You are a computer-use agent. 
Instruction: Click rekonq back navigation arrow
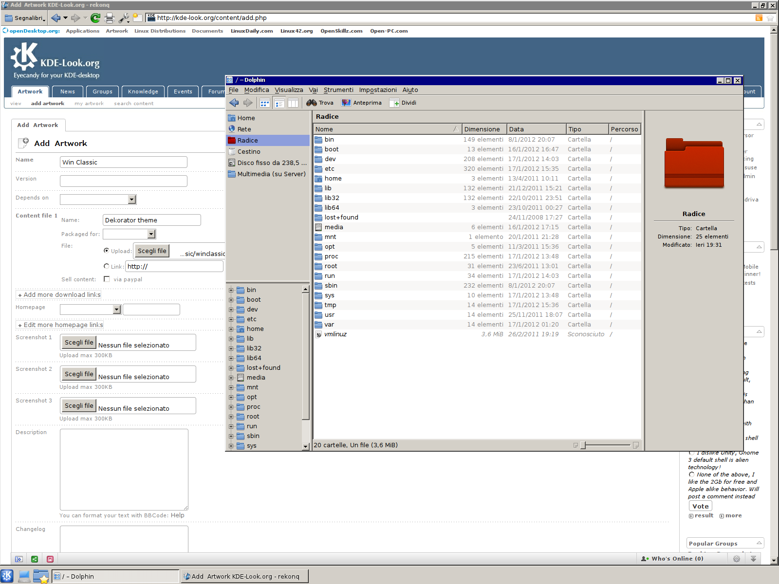coord(56,18)
